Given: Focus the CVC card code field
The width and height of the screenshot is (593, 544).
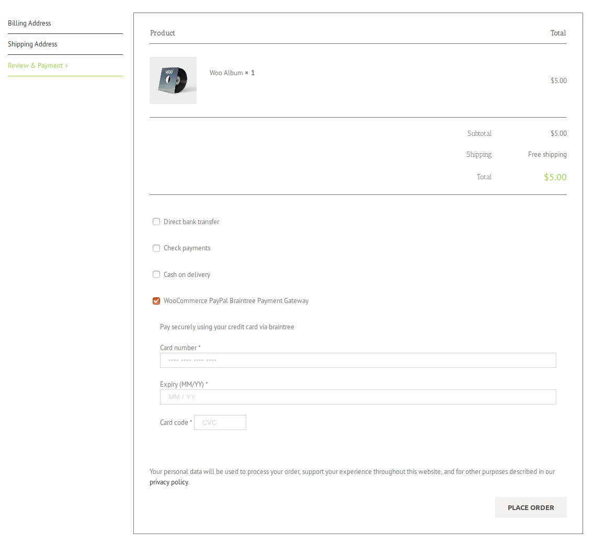Looking at the screenshot, I should point(220,423).
